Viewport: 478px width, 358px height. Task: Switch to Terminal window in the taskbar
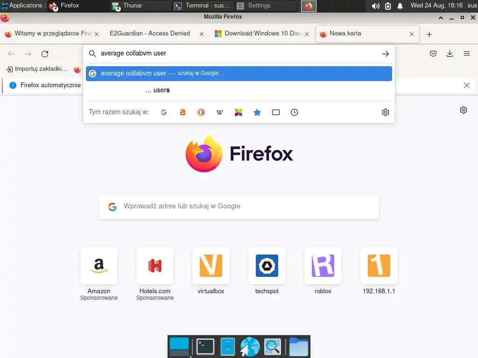(x=203, y=6)
